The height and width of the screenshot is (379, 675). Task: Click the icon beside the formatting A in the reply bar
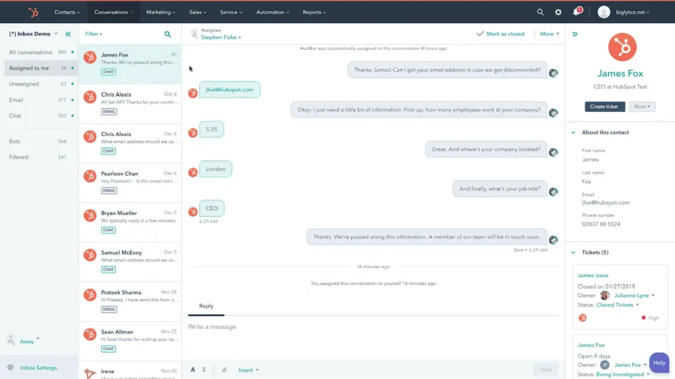(x=204, y=370)
